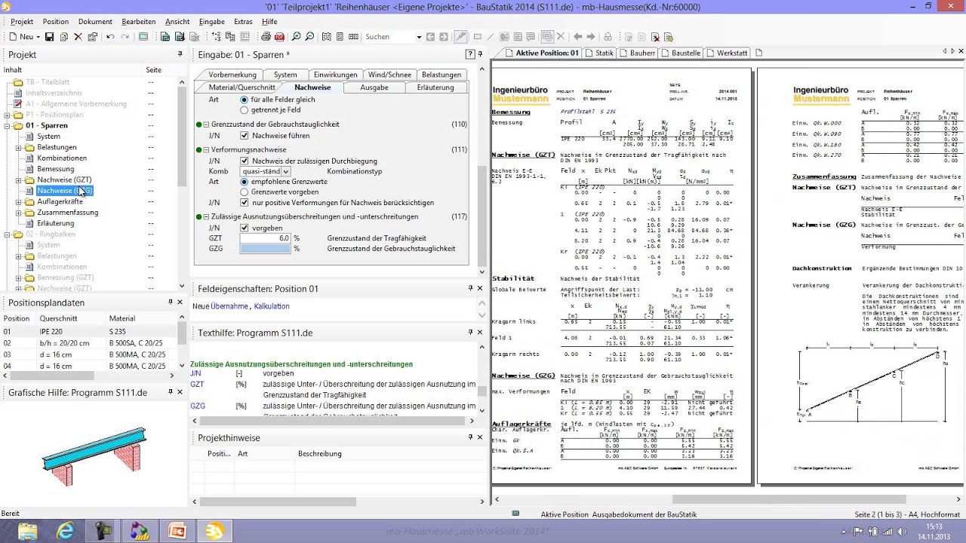Click the zoom-out magnifier icon
The height and width of the screenshot is (543, 966).
click(309, 37)
